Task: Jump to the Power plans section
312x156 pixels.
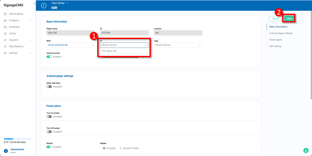Action: point(276,40)
